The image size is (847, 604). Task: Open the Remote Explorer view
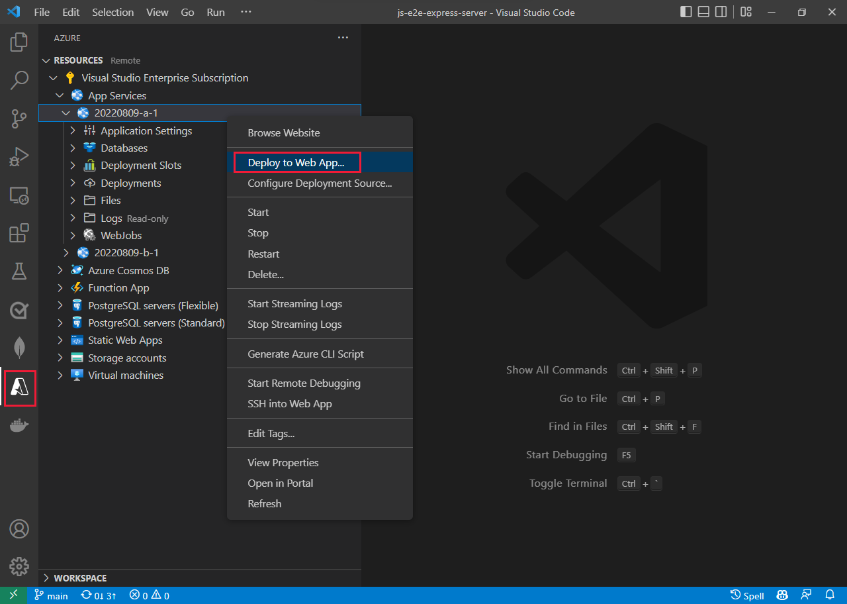click(x=19, y=195)
